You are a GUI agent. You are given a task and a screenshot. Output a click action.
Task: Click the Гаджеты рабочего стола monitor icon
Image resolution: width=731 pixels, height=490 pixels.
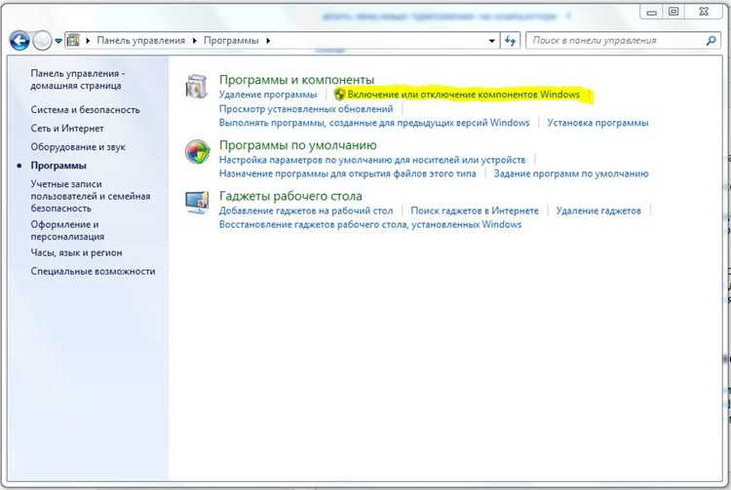click(x=197, y=203)
